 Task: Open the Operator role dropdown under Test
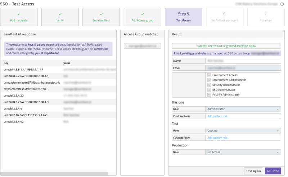(243, 131)
